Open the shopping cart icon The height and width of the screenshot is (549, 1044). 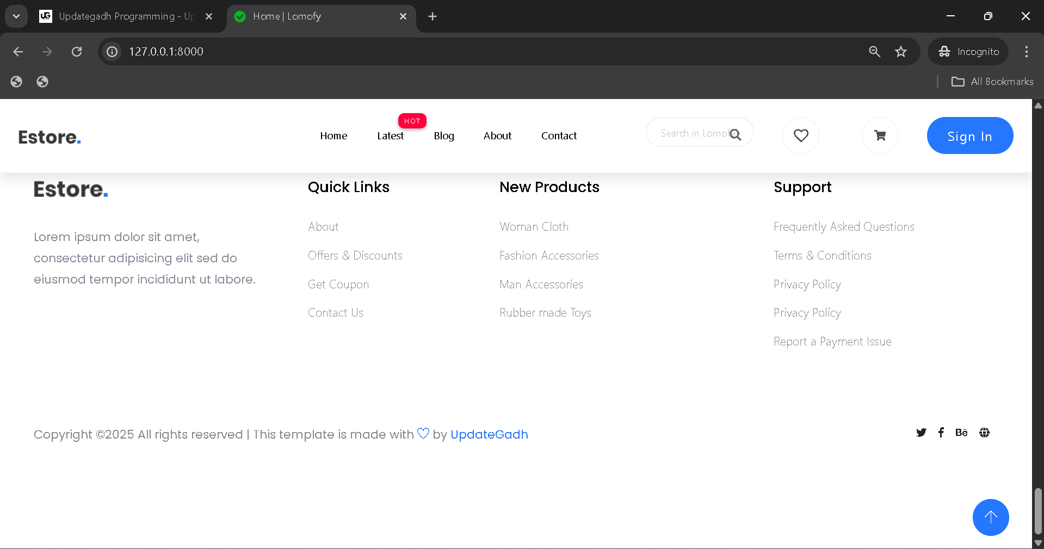[x=880, y=135]
